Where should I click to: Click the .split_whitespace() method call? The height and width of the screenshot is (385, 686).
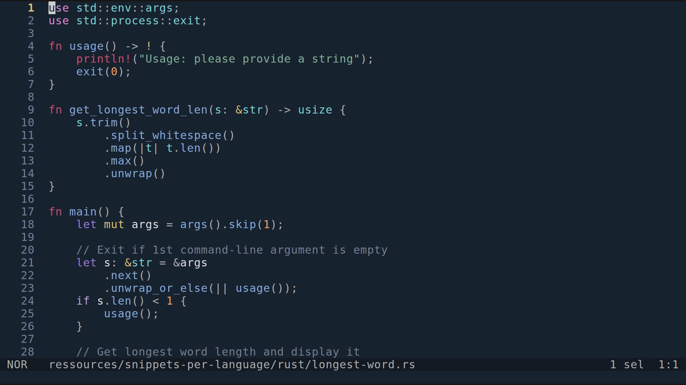pos(169,135)
